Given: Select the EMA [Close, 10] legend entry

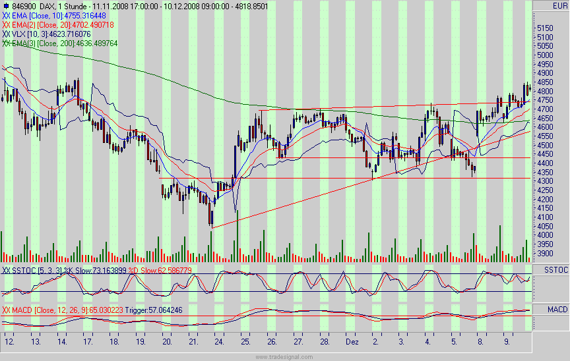Looking at the screenshot, I should click(54, 16).
